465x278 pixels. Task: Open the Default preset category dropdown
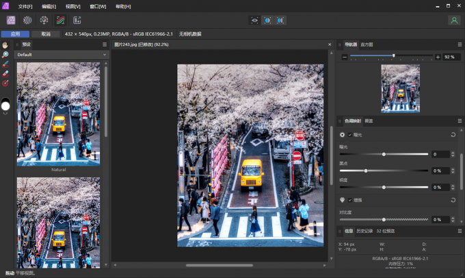pos(62,55)
